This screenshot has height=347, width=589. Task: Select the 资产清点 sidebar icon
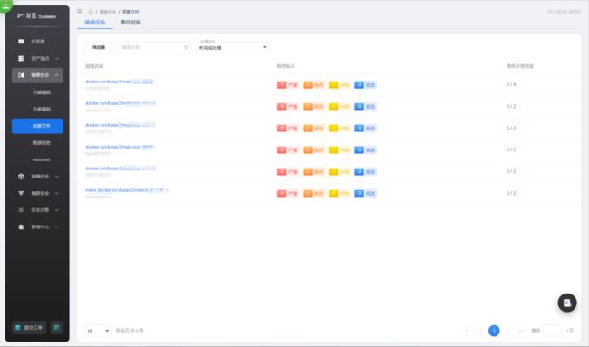click(21, 58)
